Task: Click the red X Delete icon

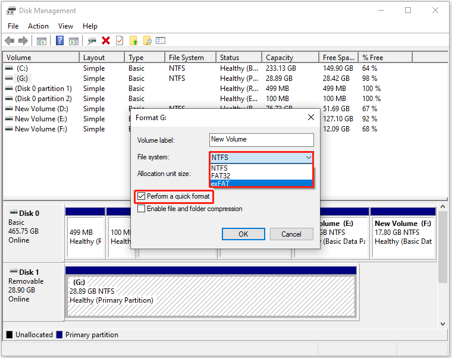Action: pos(106,40)
